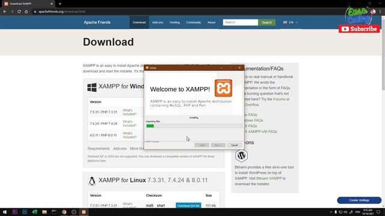Open the Hosting nav item
Viewport: 385px width, 216px height.
click(x=174, y=22)
